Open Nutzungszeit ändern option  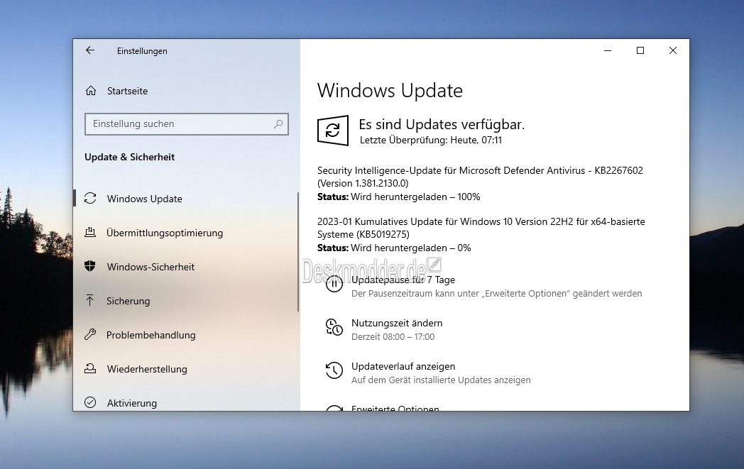click(x=397, y=323)
